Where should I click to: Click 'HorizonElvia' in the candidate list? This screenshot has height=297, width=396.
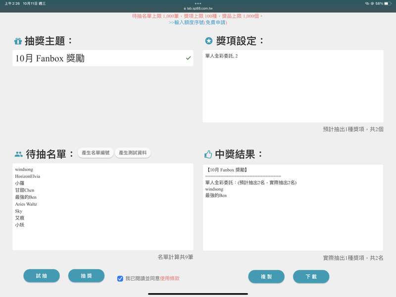28,176
